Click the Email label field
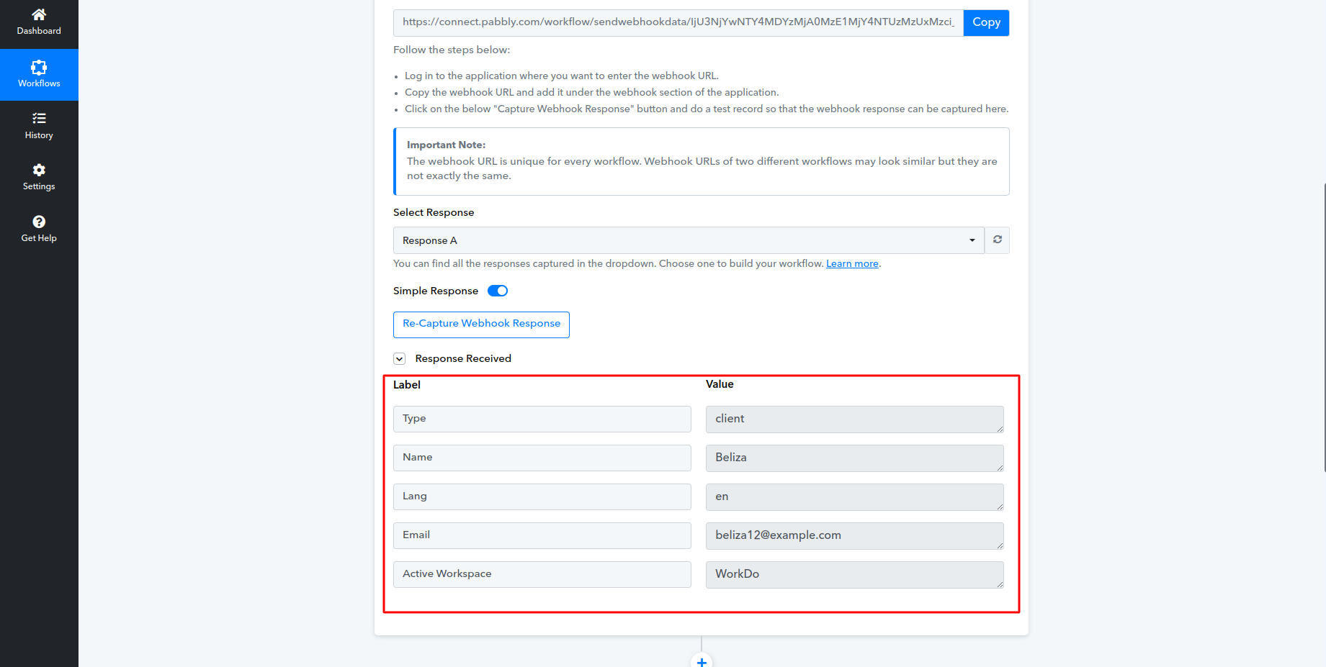Screen dimensions: 1326x667 [x=542, y=535]
